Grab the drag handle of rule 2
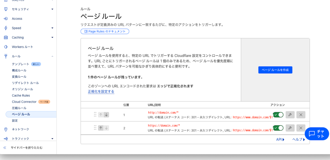The height and width of the screenshot is (160, 330). 95,128
